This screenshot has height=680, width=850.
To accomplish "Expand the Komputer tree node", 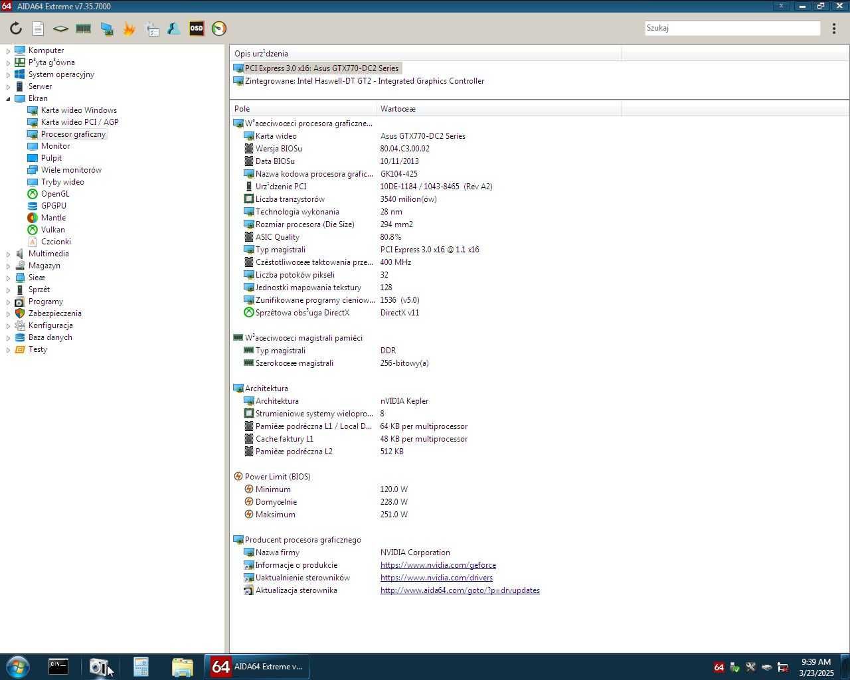I will [9, 50].
